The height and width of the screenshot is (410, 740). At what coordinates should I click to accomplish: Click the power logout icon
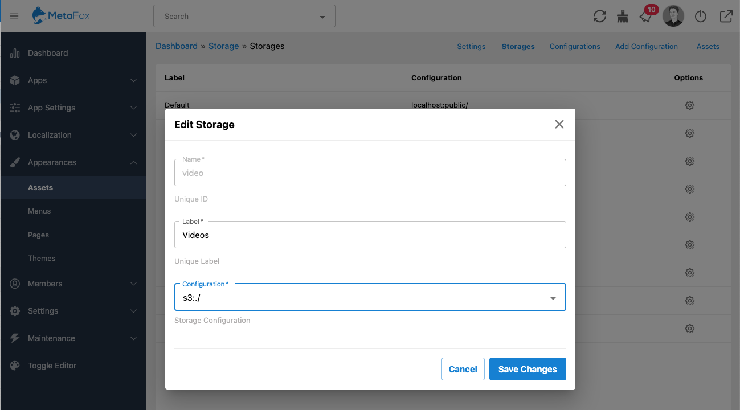pyautogui.click(x=701, y=17)
